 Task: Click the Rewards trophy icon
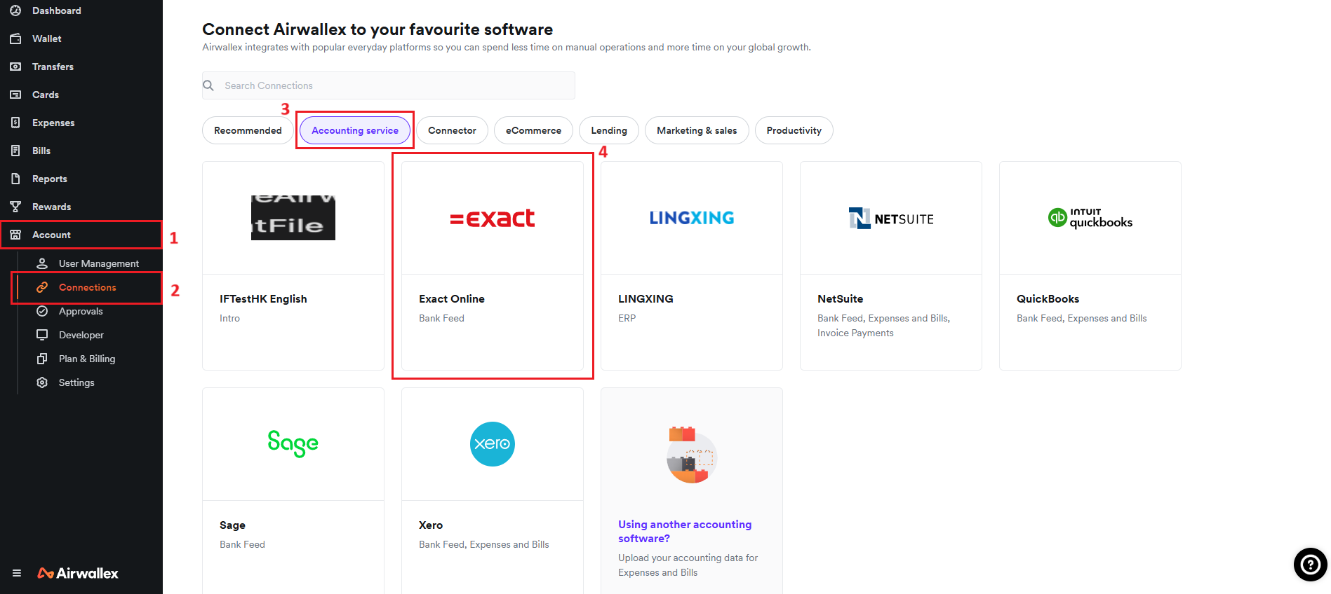click(15, 207)
